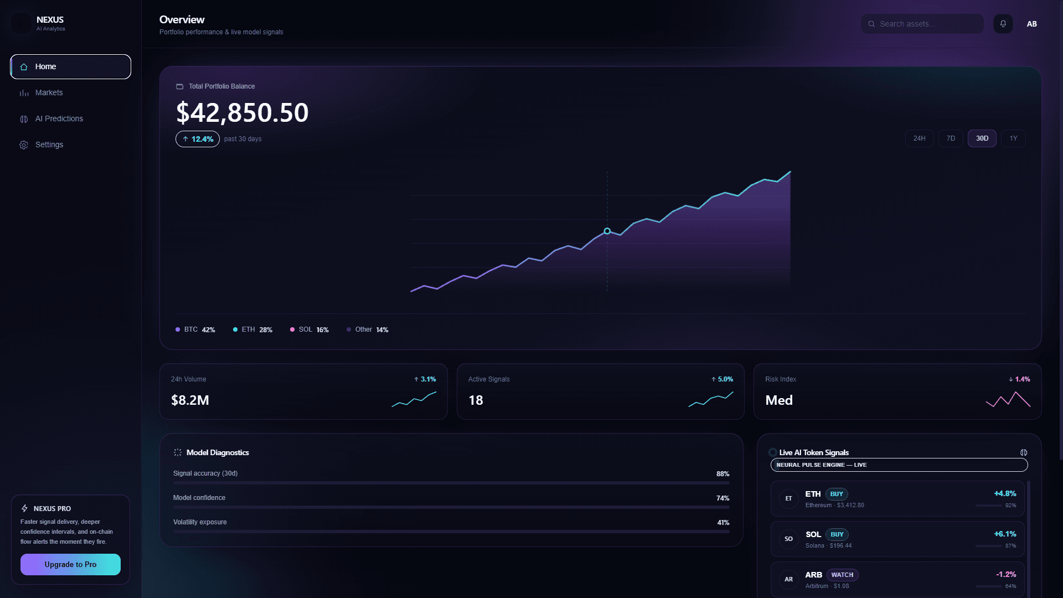The height and width of the screenshot is (598, 1063).
Task: Click the WATCH tag on ARB
Action: [x=842, y=575]
